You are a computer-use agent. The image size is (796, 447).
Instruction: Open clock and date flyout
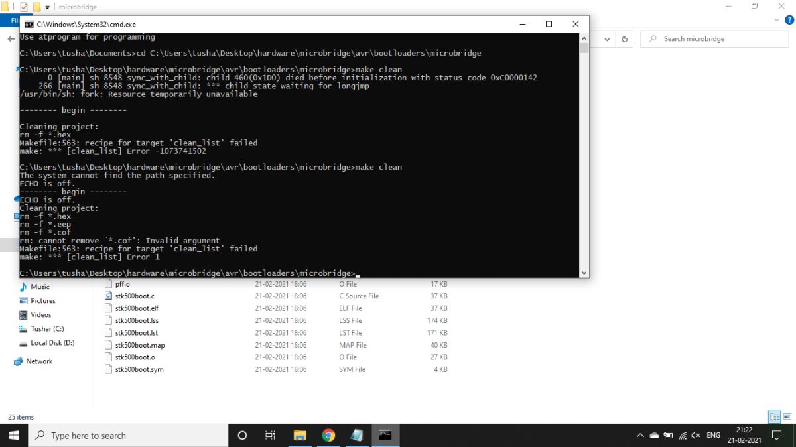pos(744,435)
